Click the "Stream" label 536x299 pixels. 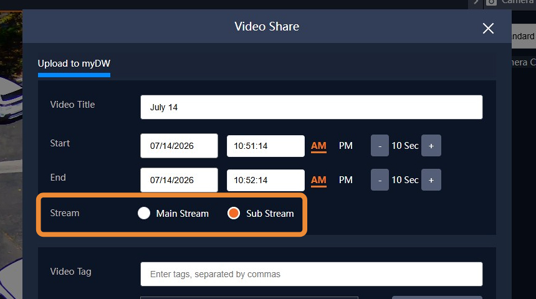65,213
